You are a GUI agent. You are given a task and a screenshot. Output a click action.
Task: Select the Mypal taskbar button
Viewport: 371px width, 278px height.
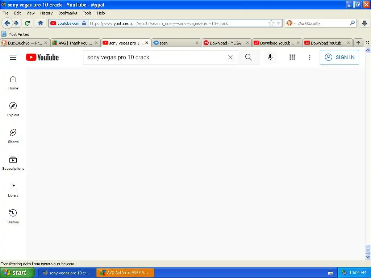click(67, 273)
